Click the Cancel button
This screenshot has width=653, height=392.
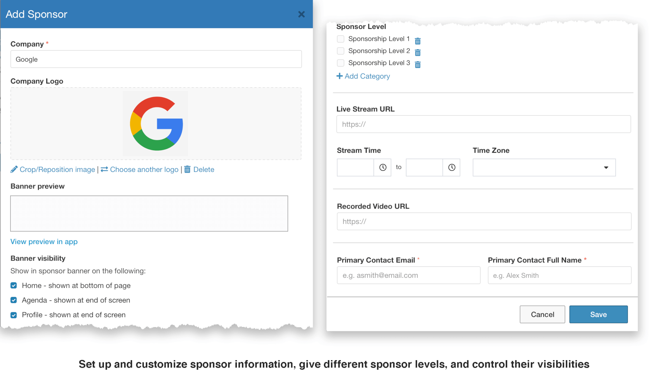point(542,314)
